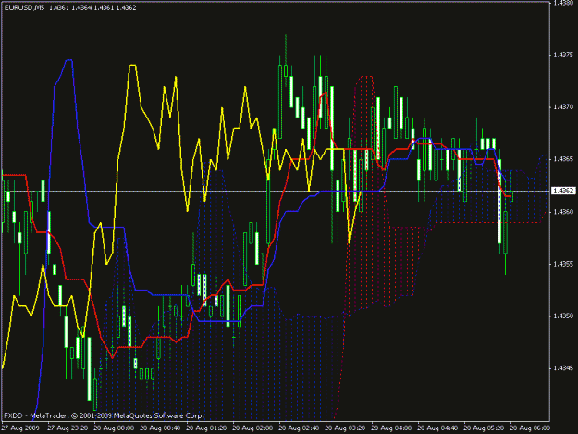This screenshot has width=578, height=434.
Task: Click the 28 Aug 06:00 time label
Action: click(530, 428)
